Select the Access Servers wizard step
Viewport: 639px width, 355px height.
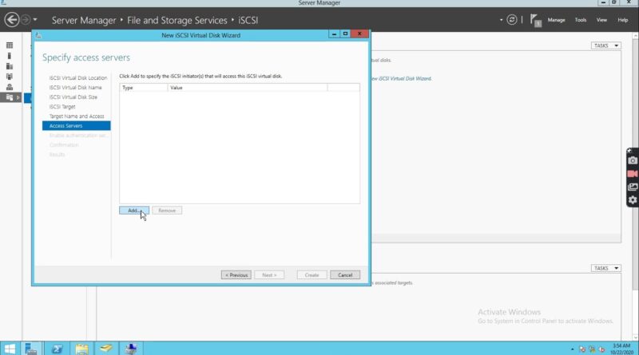tap(76, 126)
